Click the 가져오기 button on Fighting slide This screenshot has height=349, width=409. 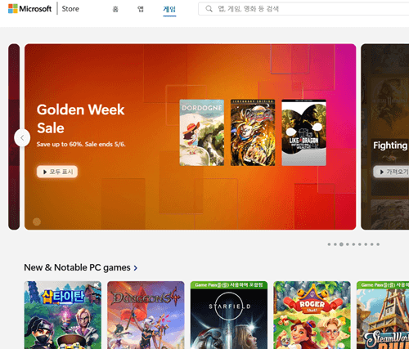(391, 172)
